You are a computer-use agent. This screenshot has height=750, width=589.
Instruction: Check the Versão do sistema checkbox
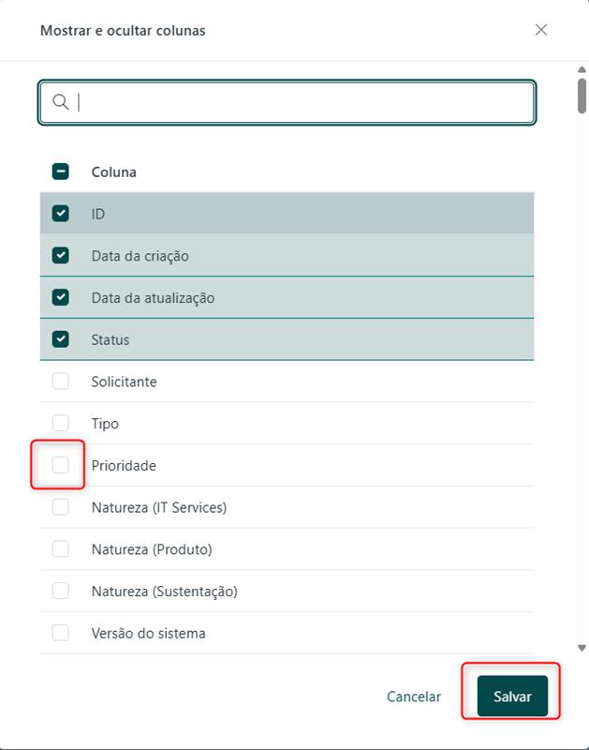[x=61, y=633]
